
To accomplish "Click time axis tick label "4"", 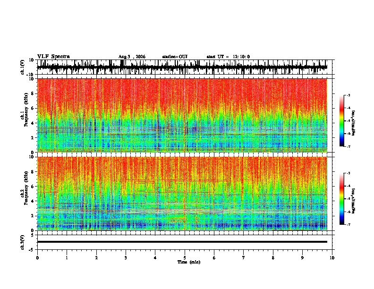I will coord(155,258).
